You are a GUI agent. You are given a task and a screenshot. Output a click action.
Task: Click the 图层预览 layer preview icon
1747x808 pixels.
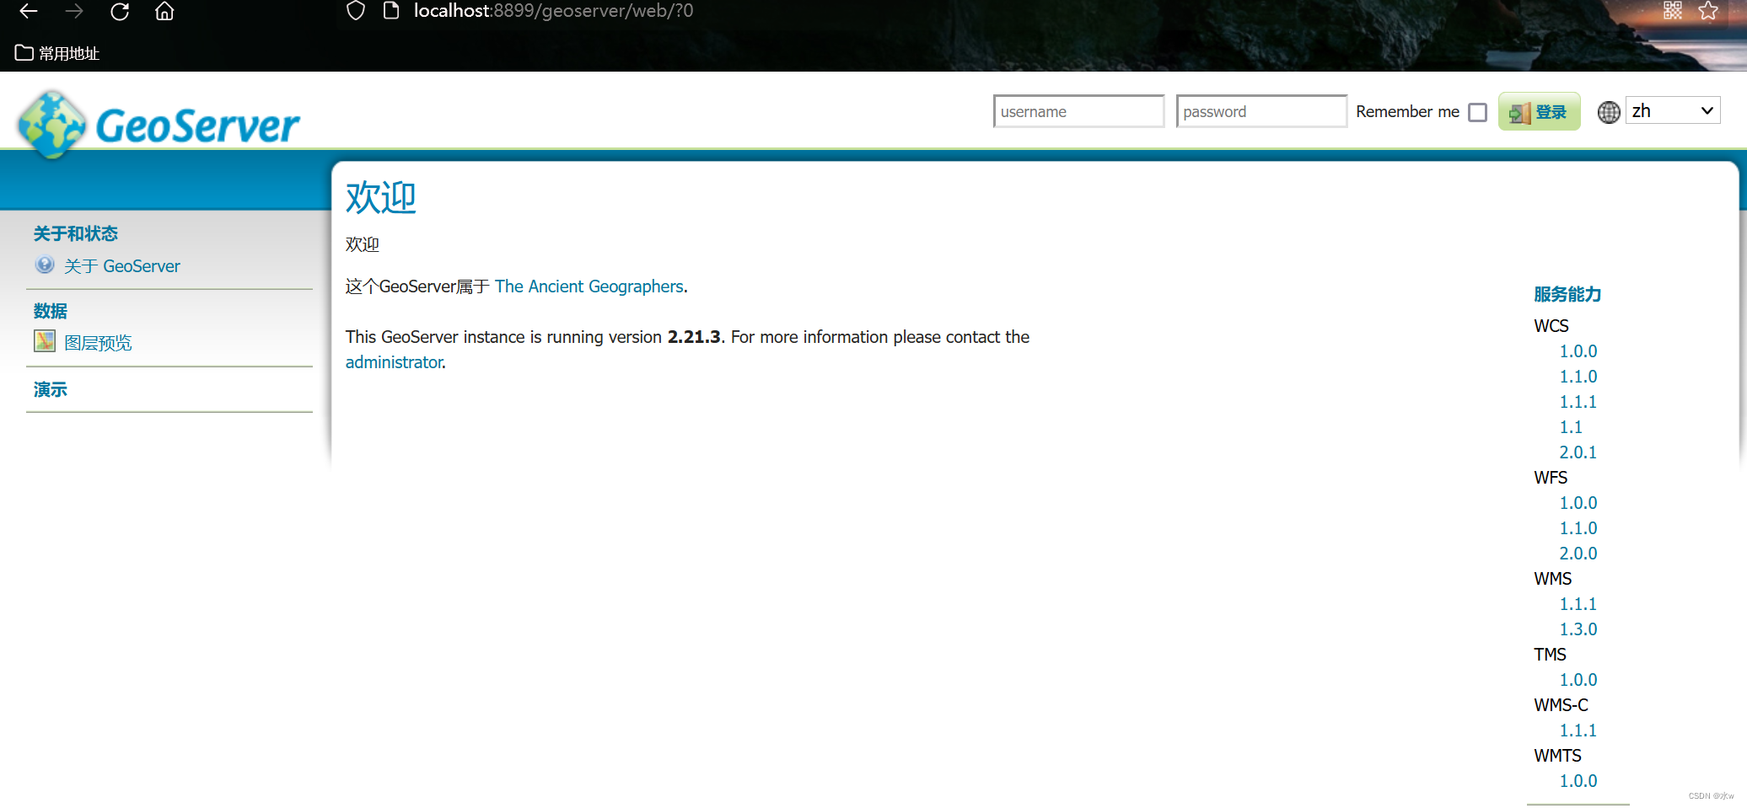tap(45, 341)
